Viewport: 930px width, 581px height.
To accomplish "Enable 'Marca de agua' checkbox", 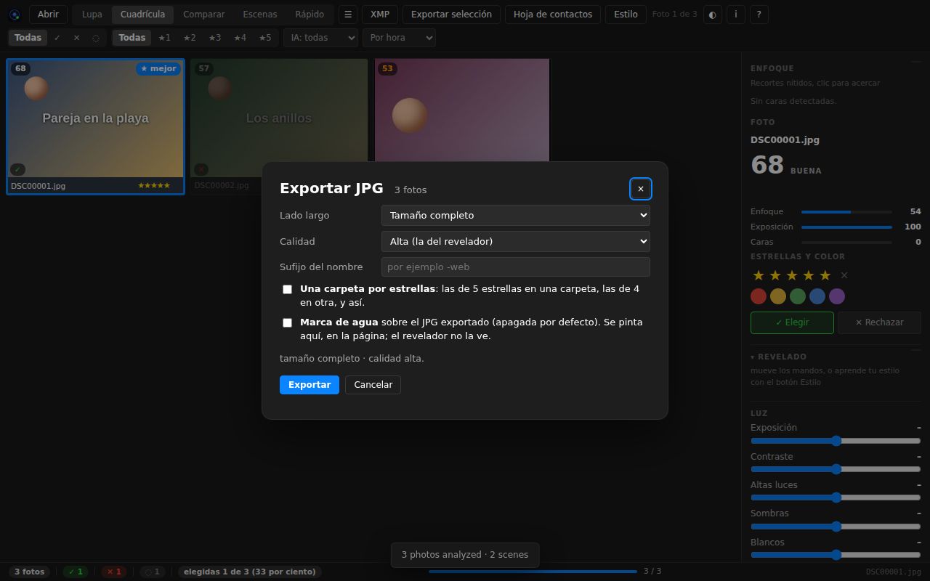I will pos(287,322).
